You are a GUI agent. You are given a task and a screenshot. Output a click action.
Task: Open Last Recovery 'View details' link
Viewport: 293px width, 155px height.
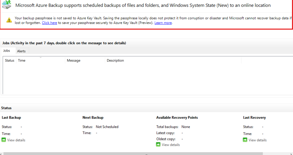click(x=257, y=140)
